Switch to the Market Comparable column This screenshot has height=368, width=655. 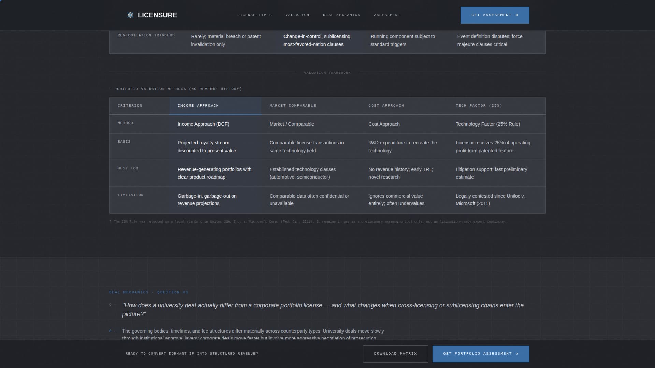click(292, 106)
